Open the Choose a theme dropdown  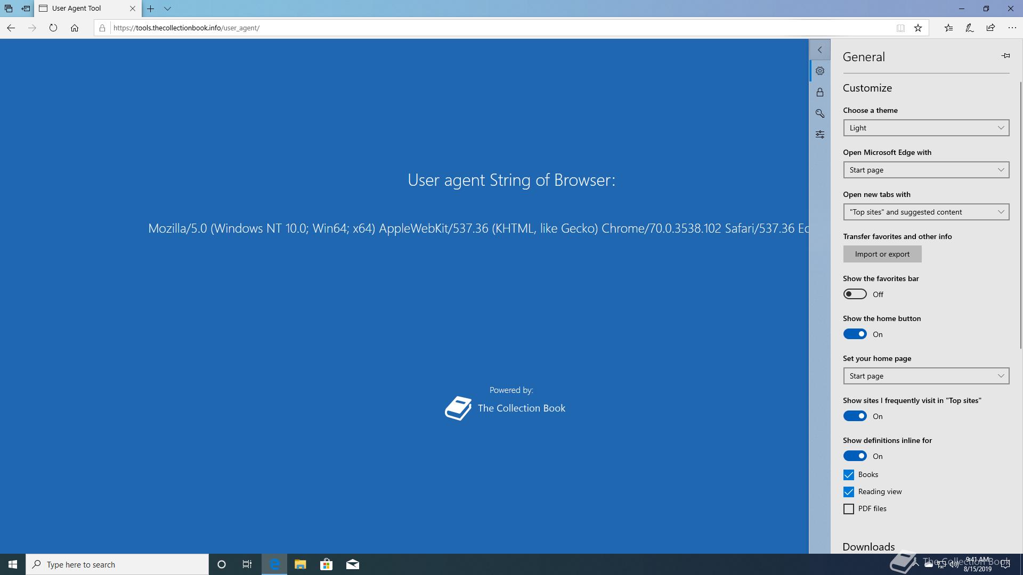pos(926,128)
